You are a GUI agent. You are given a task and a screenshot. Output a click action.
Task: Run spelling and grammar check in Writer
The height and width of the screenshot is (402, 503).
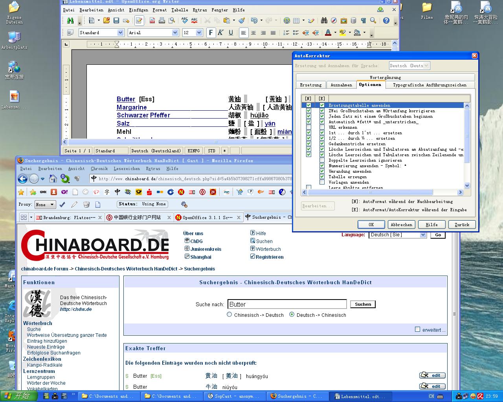(185, 20)
